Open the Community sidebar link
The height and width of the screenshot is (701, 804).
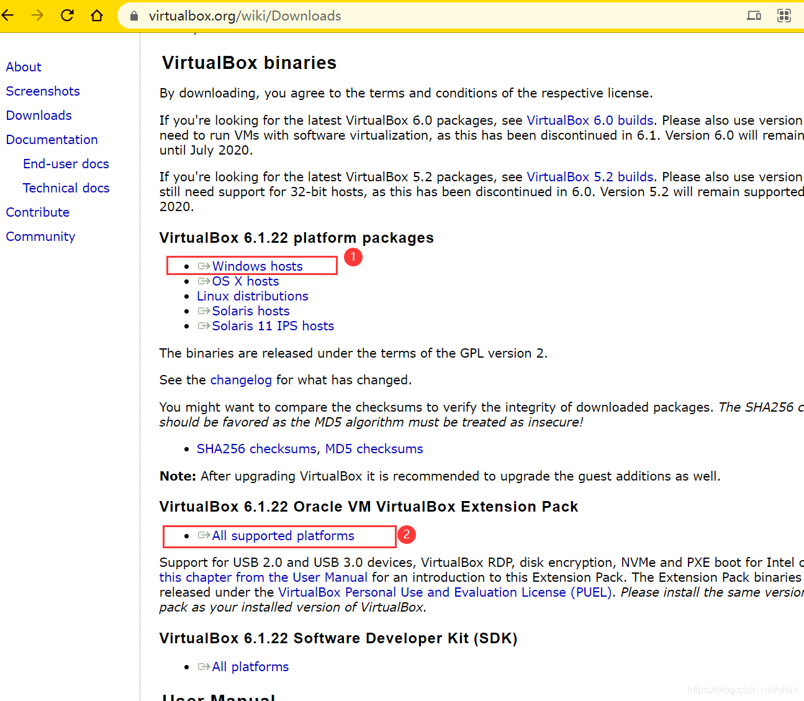tap(40, 237)
